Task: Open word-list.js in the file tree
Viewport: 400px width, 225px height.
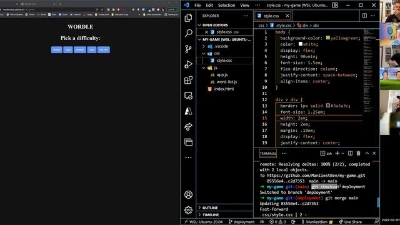Action: pos(226,82)
